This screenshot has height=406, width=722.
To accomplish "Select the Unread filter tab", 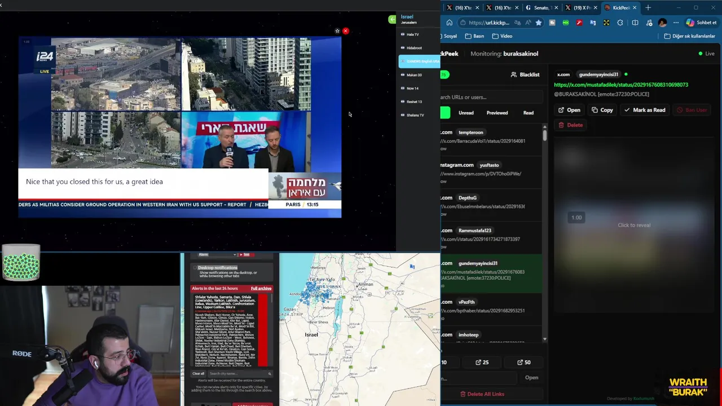I will (466, 113).
